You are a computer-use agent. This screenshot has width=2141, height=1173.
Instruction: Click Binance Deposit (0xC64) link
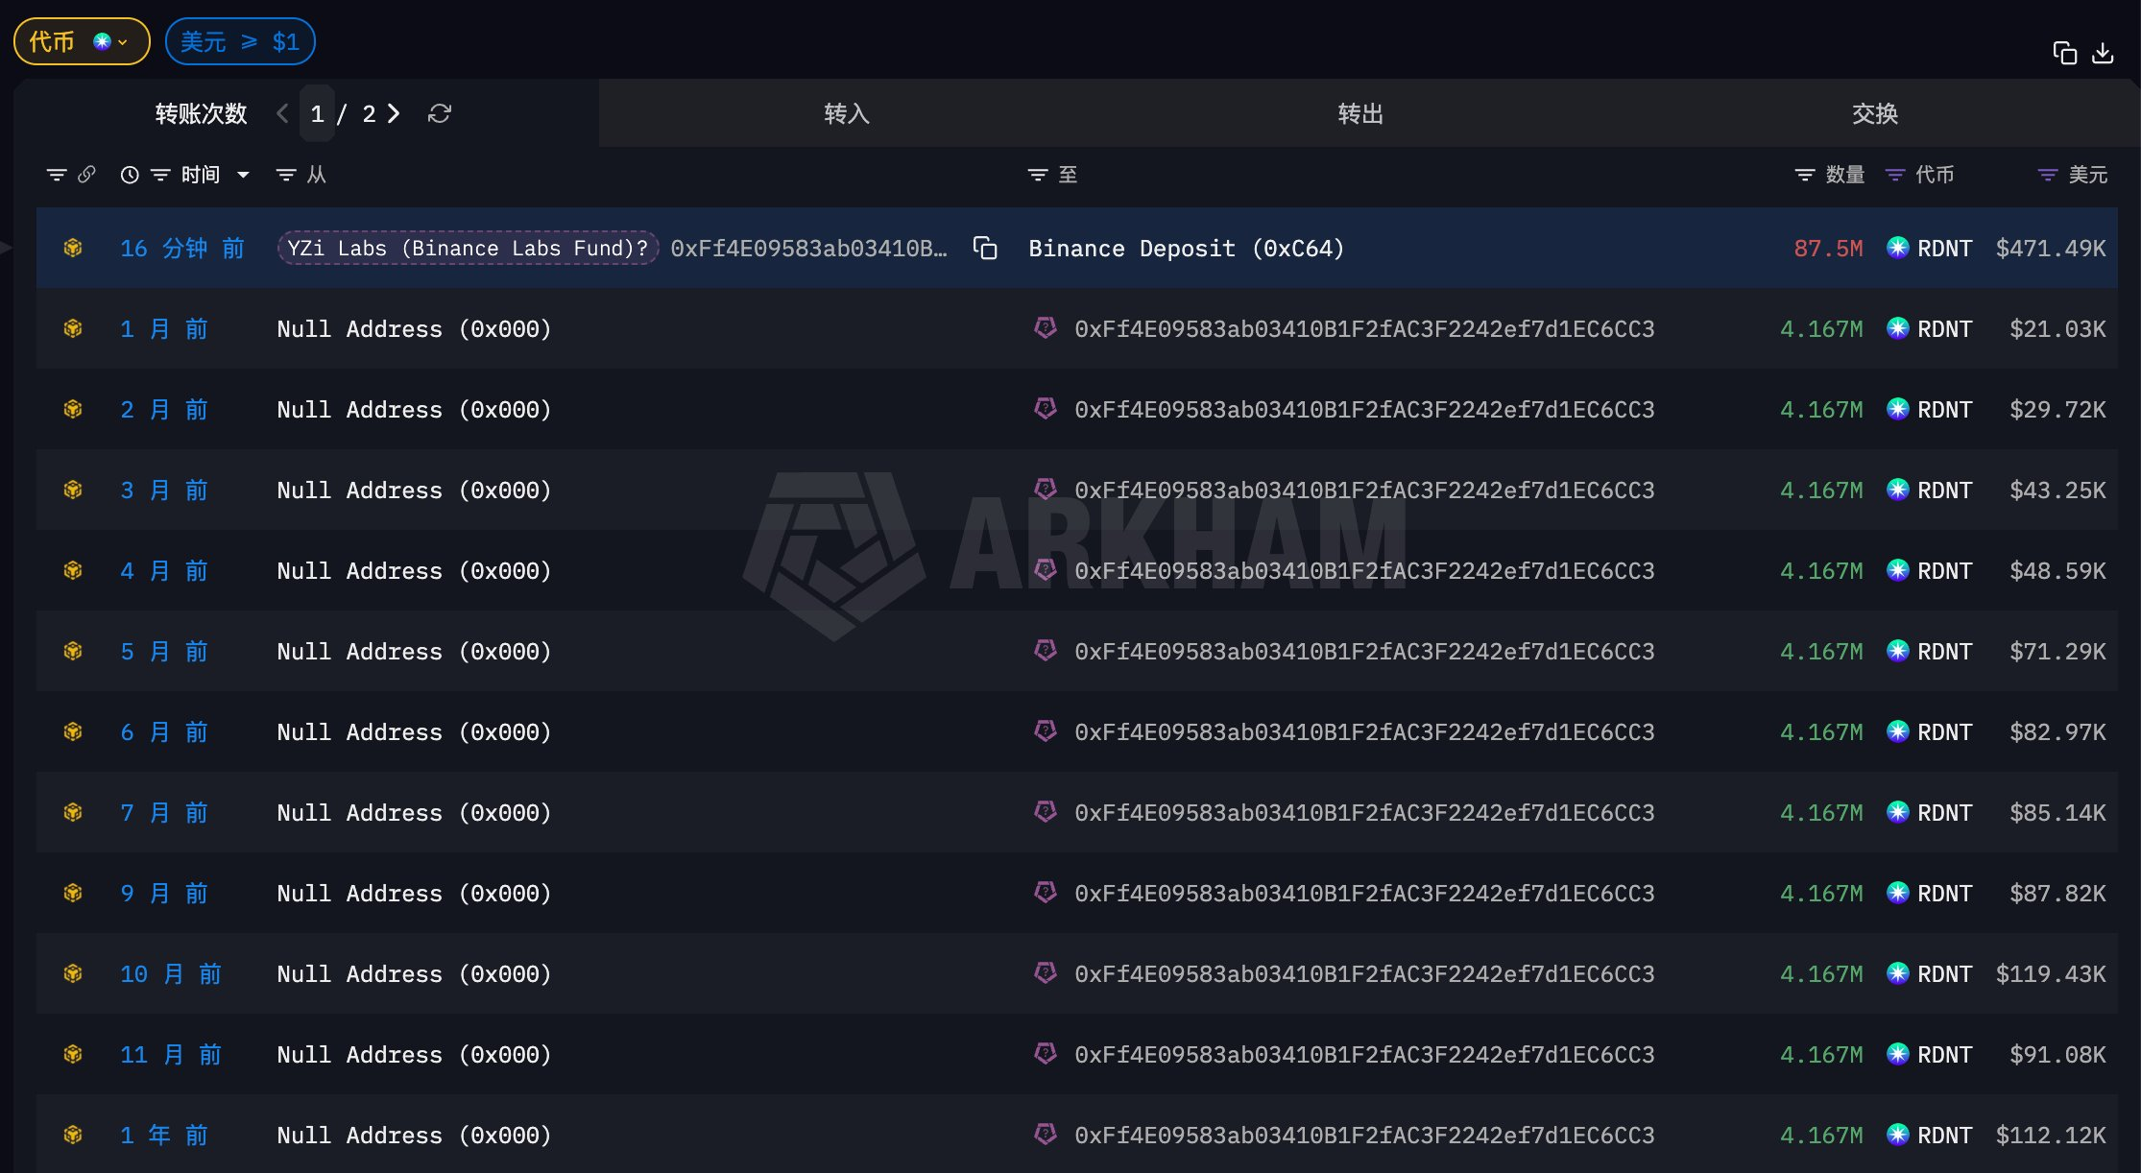[x=1186, y=249]
